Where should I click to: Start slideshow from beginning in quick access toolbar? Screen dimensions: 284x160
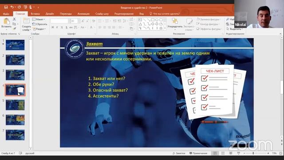pos(25,7)
